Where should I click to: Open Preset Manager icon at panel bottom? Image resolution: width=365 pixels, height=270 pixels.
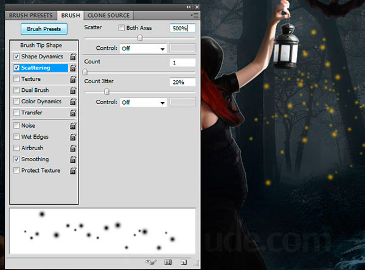(168, 262)
